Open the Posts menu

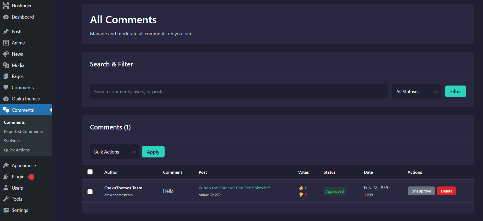click(x=17, y=32)
